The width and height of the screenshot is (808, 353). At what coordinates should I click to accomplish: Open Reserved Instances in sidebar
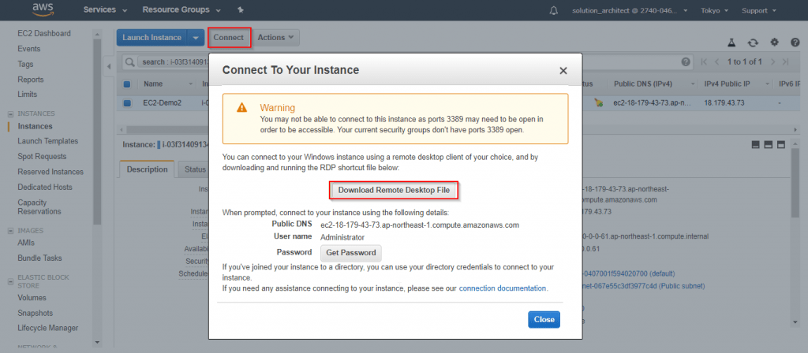tap(50, 172)
